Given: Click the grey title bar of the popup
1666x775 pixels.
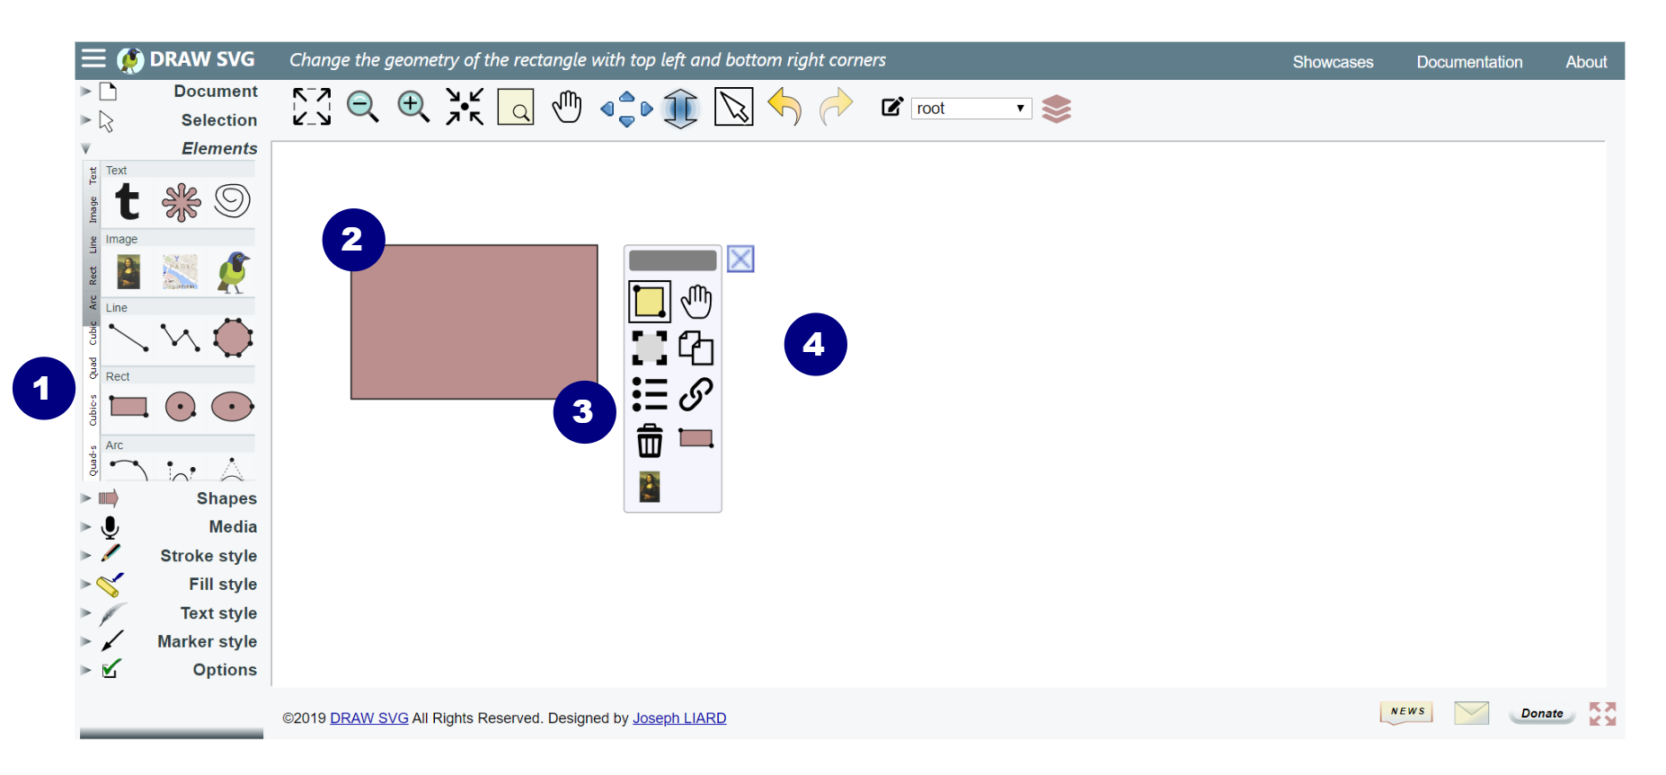Looking at the screenshot, I should coord(672,260).
